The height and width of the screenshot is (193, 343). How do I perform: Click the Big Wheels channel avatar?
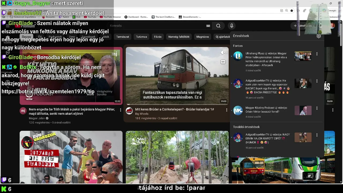point(129,111)
